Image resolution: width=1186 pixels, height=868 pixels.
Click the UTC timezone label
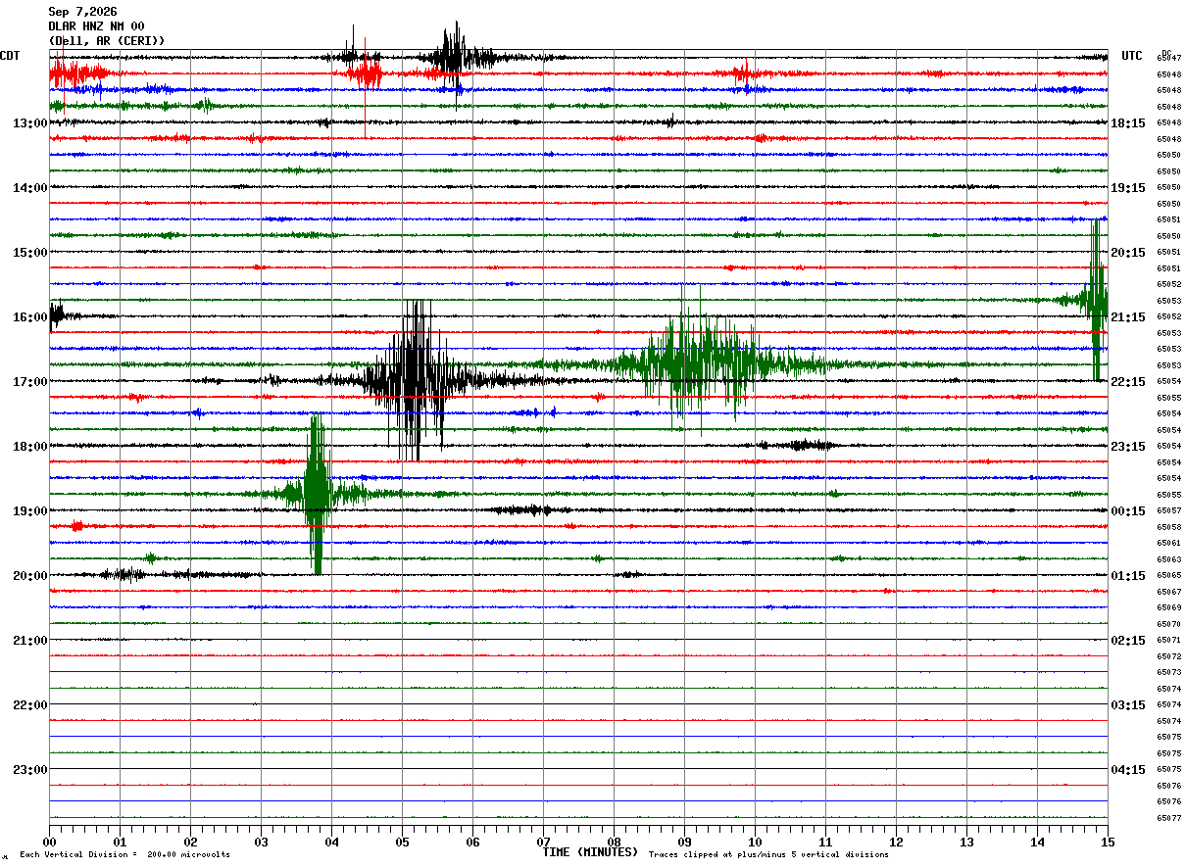coord(1132,56)
